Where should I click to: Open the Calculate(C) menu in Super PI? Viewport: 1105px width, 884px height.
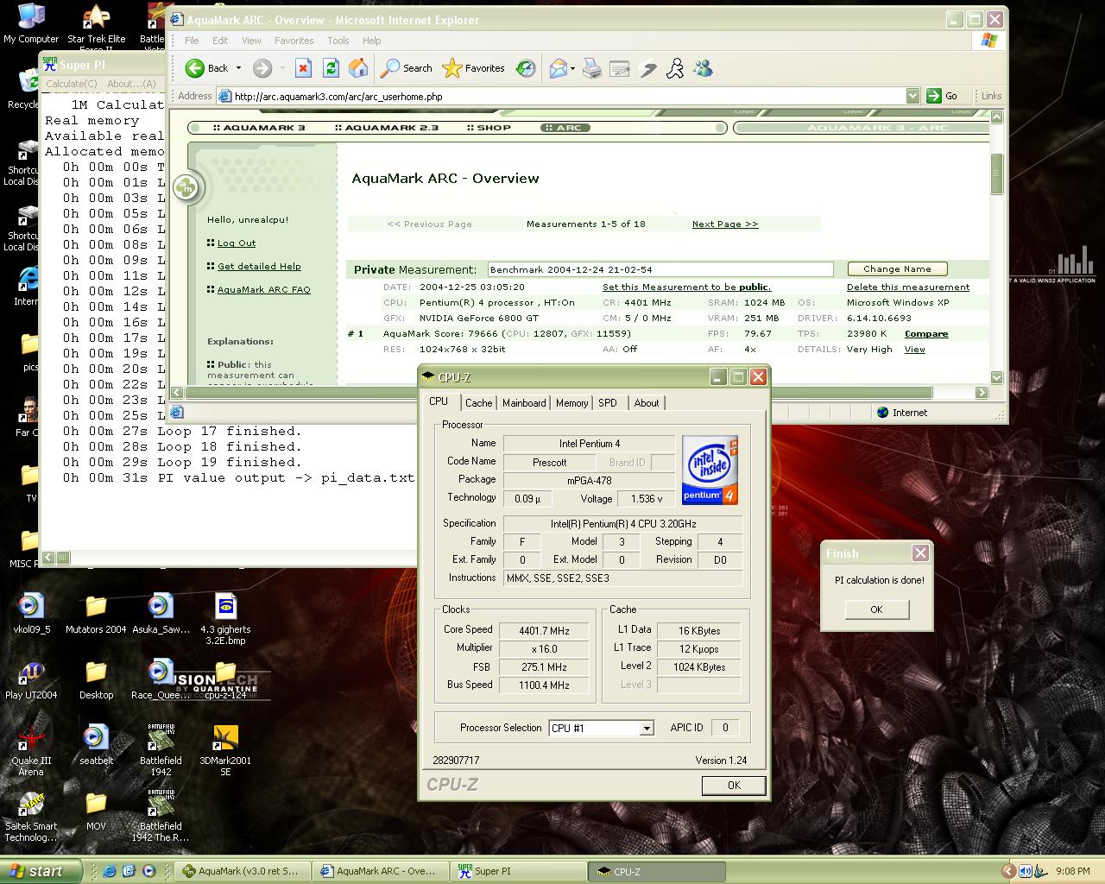(x=72, y=84)
